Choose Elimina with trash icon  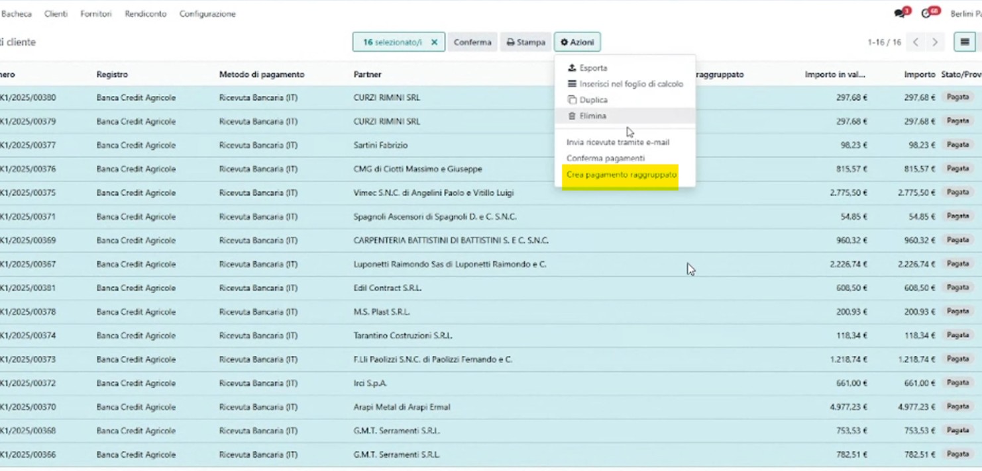pos(592,116)
